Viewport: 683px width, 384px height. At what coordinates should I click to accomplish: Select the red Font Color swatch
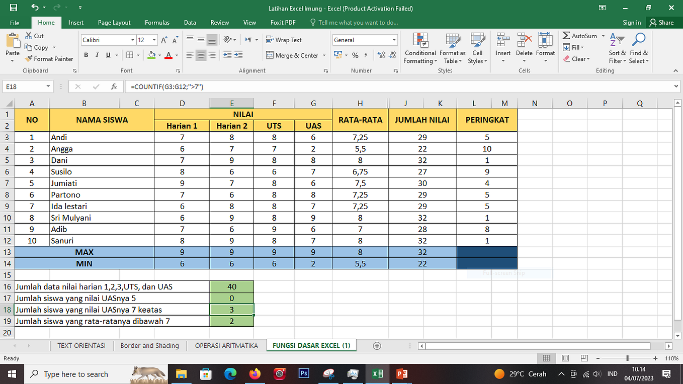(170, 55)
